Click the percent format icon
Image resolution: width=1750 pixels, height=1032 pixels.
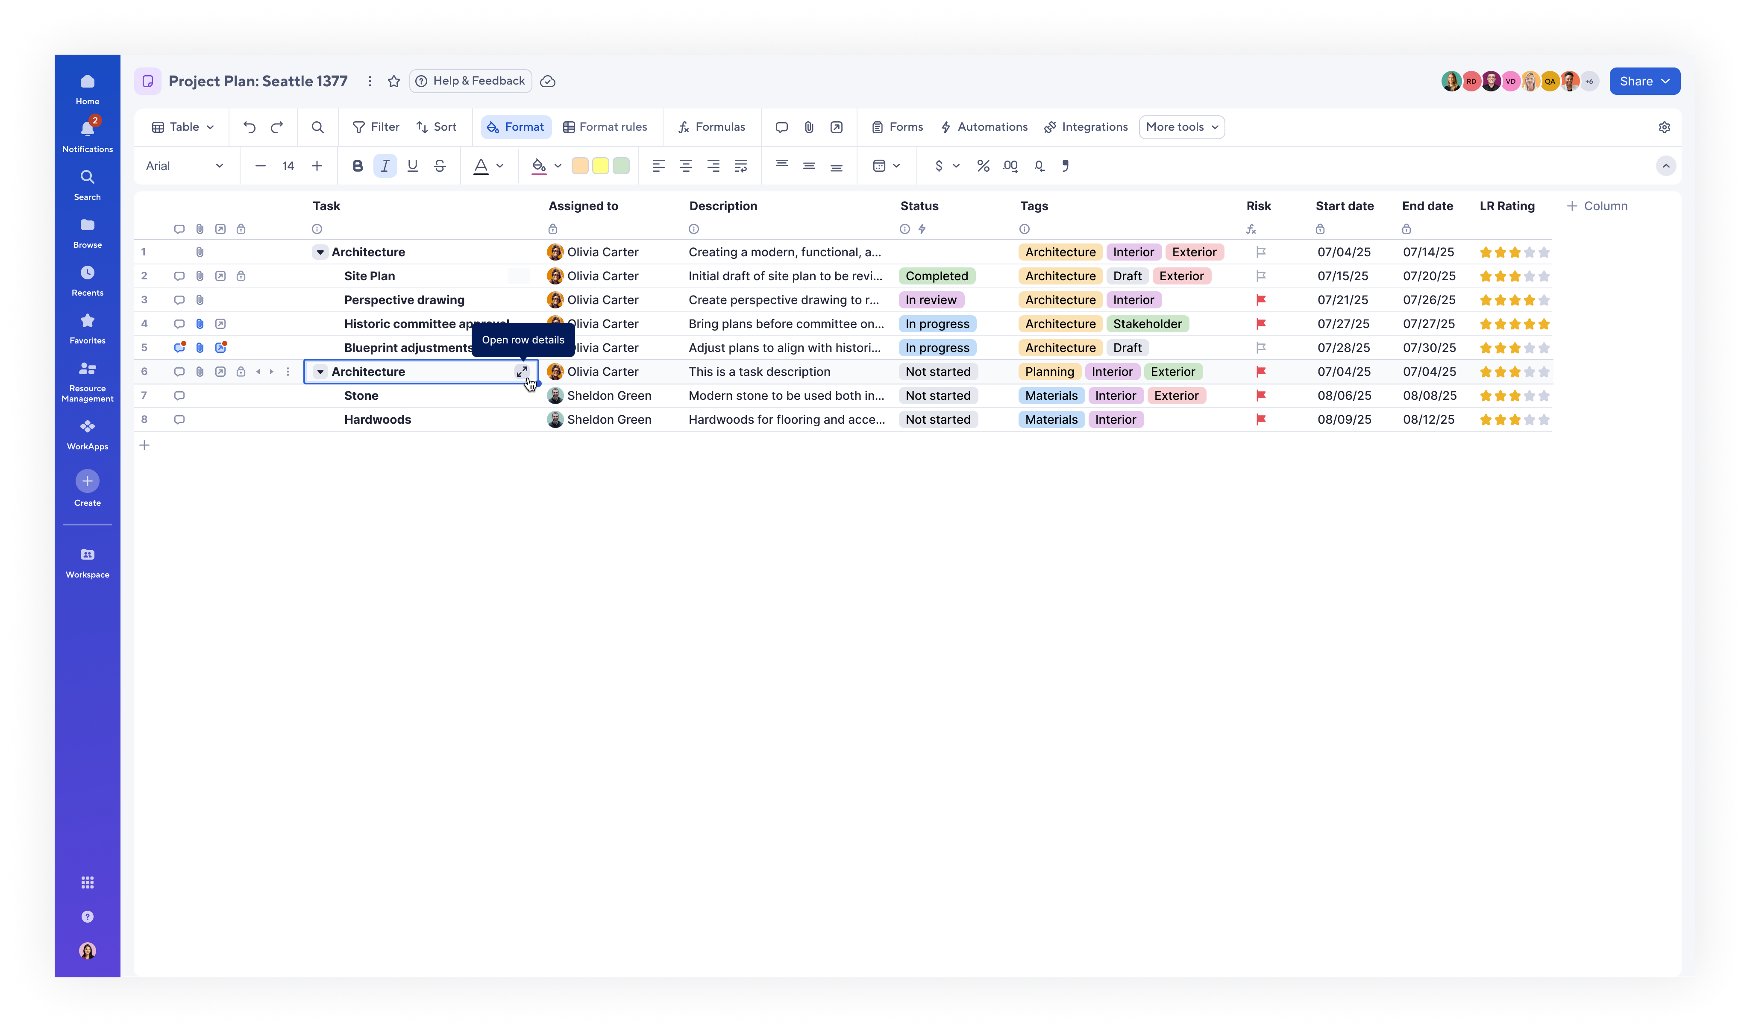(x=983, y=166)
